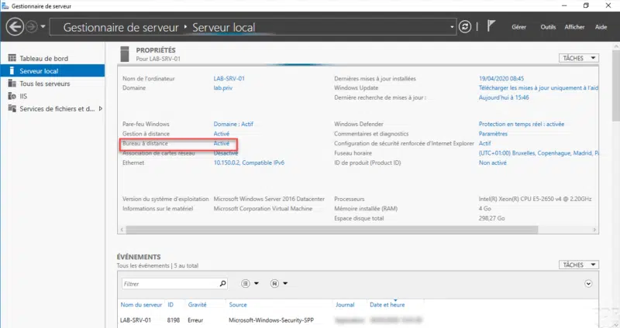
Task: Open the TÂCHES dropdown in Propriétés
Action: click(579, 58)
